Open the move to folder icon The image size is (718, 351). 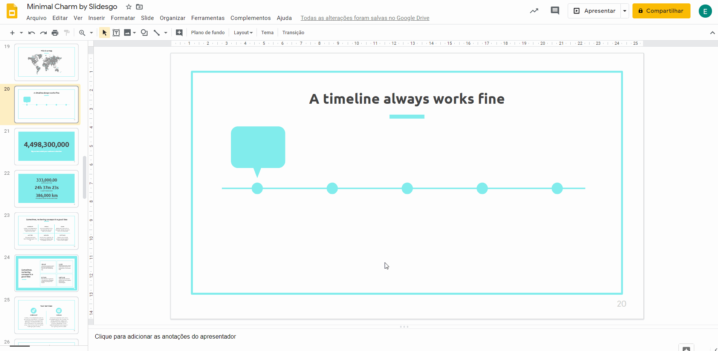click(x=139, y=7)
